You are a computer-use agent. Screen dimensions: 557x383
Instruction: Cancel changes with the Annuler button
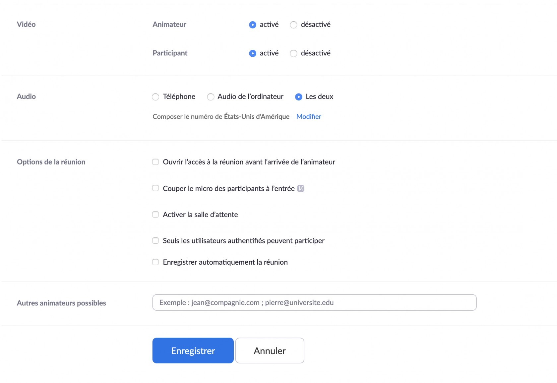click(270, 351)
